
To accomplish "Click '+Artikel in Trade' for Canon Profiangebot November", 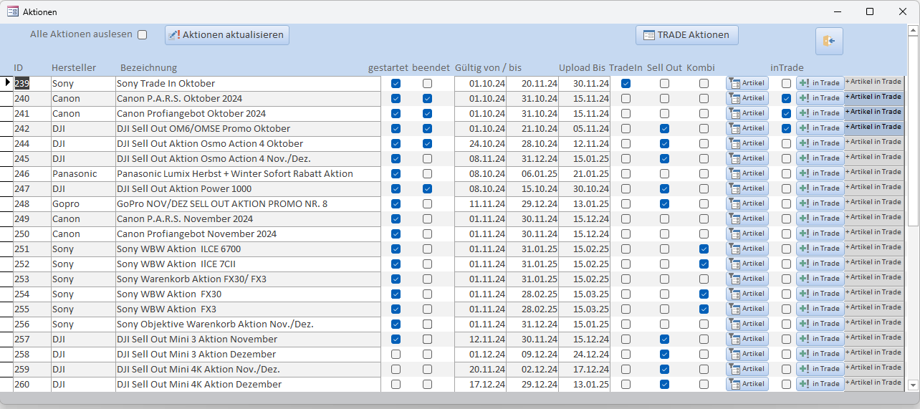I will (x=874, y=232).
